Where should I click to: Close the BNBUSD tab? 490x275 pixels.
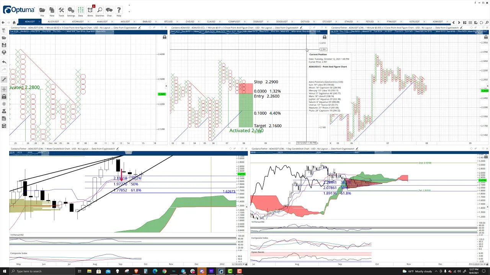(x=155, y=22)
